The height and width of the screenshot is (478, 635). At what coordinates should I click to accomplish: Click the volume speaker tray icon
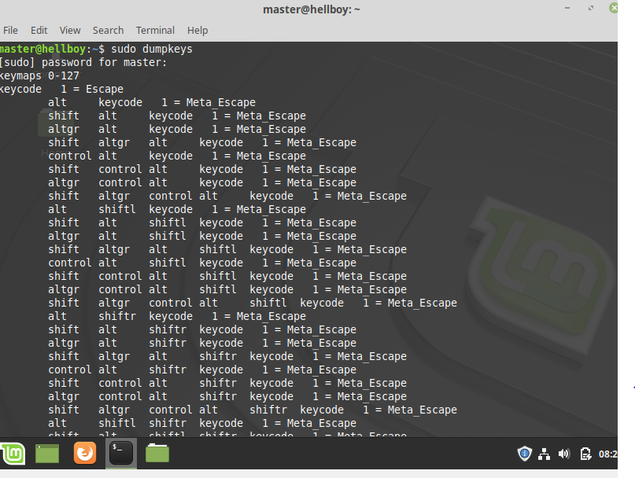pyautogui.click(x=564, y=454)
